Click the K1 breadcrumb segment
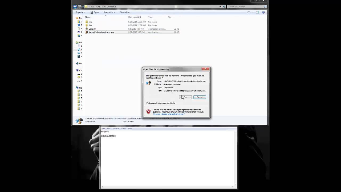 coord(99,7)
